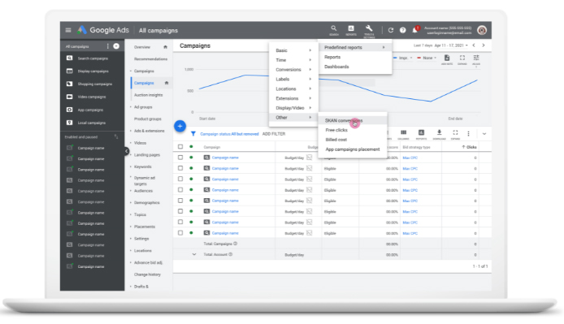The image size is (564, 324).
Task: Select Video campaigns in sidebar
Action: point(92,97)
